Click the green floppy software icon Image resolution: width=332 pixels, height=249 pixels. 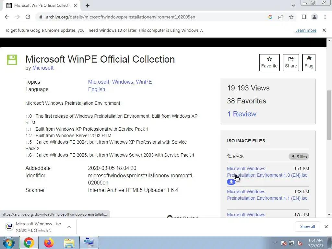tap(12, 60)
